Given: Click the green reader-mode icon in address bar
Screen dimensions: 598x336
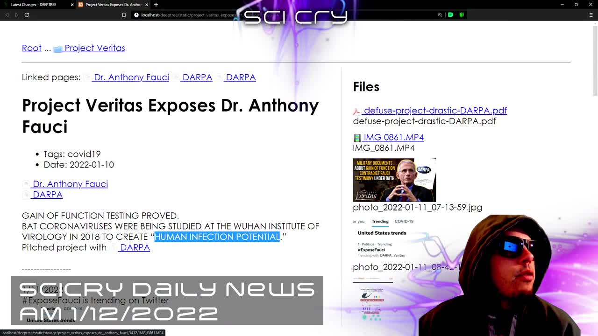Looking at the screenshot, I should 451,15.
